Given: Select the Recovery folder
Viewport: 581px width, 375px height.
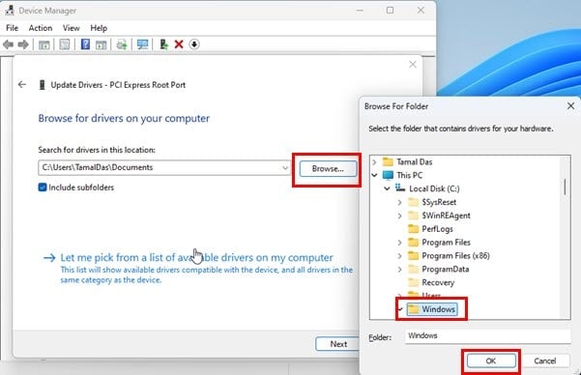Looking at the screenshot, I should coord(438,283).
